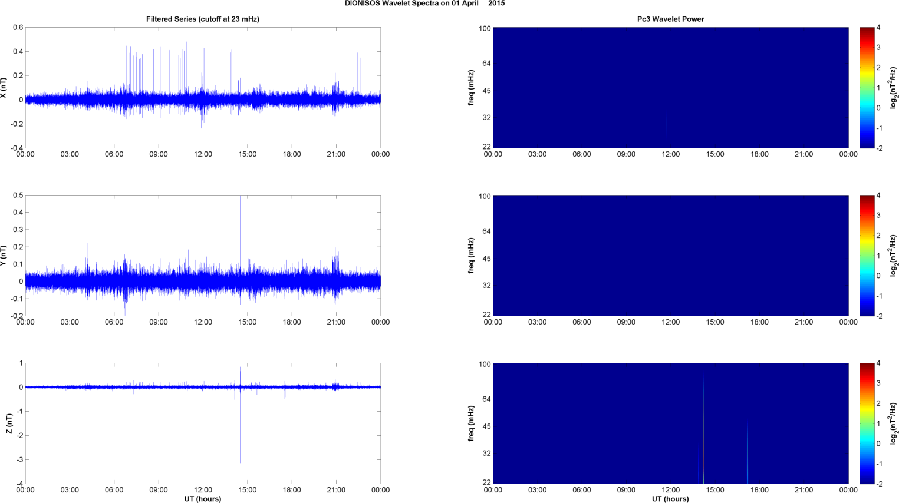Click the '45' frequency tick on the bottom spectrogram
The height and width of the screenshot is (503, 899).
[x=487, y=426]
